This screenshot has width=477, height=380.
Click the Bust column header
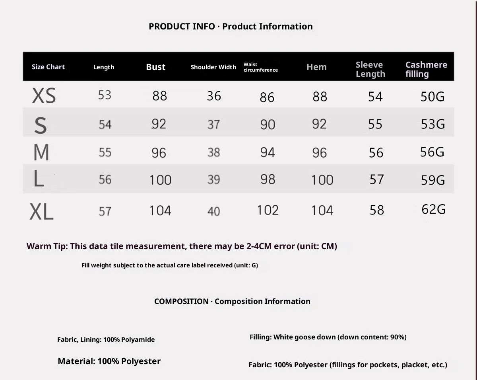(x=155, y=67)
